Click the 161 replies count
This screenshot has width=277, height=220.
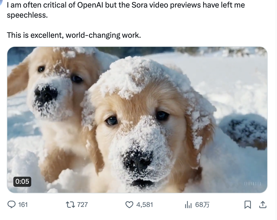click(x=23, y=205)
